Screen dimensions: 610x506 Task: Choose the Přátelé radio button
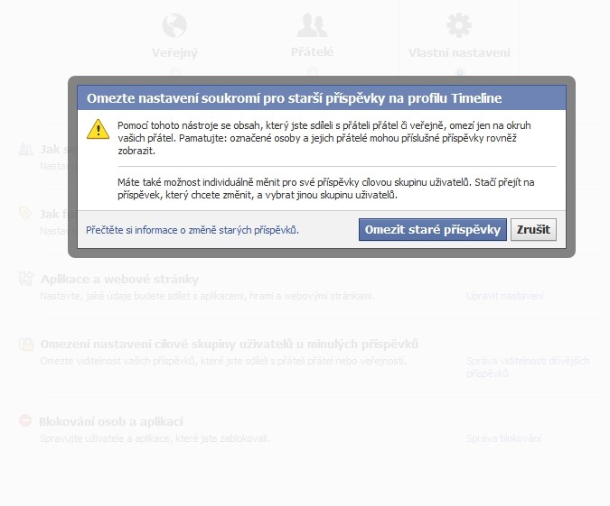coord(313,72)
